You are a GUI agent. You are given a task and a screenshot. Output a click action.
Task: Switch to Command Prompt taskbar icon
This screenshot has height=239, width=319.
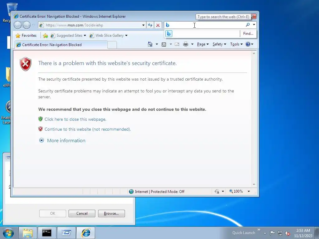click(47, 233)
